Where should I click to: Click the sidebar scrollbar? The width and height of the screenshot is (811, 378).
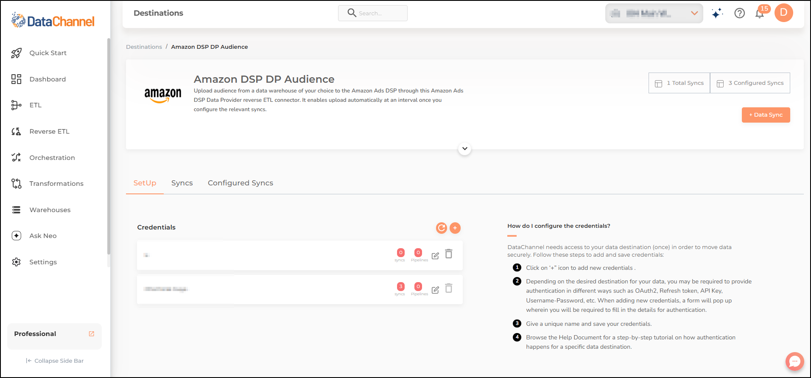point(109,146)
